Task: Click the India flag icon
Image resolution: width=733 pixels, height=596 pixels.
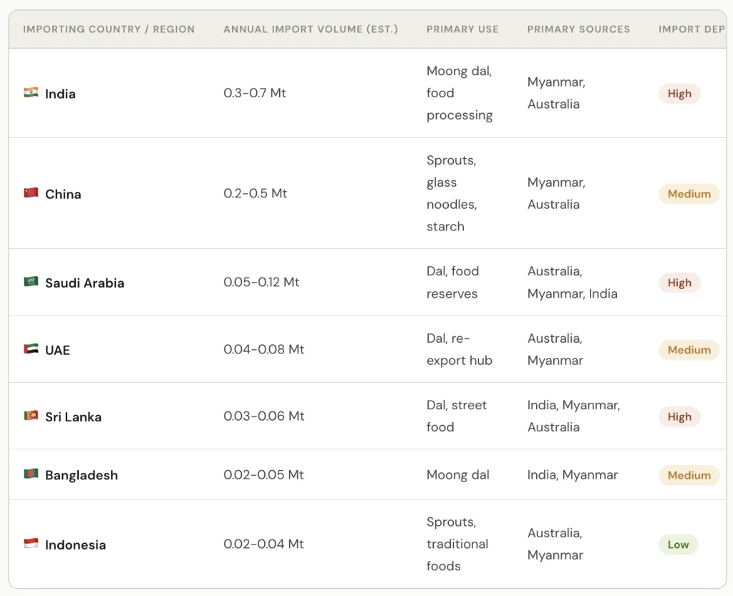Action: (31, 92)
